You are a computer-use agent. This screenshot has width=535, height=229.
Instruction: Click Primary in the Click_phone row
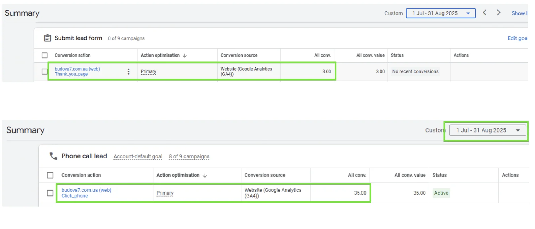[165, 193]
